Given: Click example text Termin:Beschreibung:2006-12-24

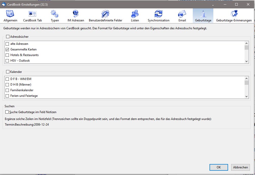Looking at the screenshot, I should pos(27,125).
